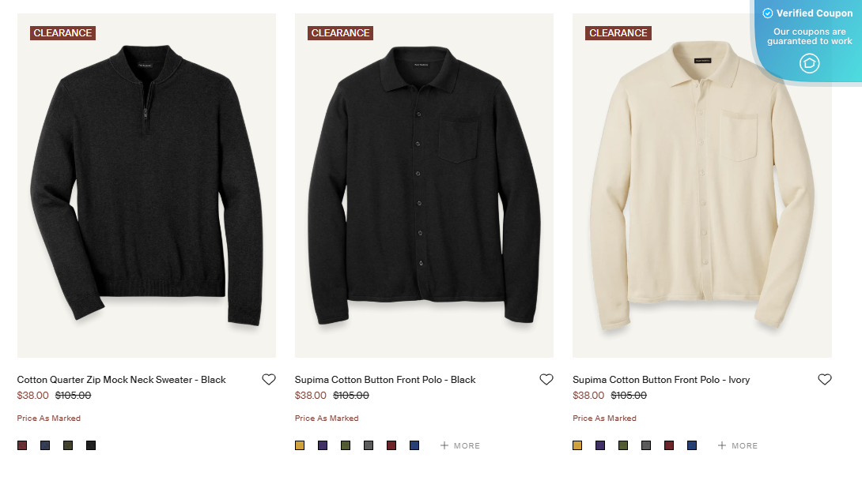Choose the olive swatch under the sweater
862x488 pixels.
coord(66,445)
